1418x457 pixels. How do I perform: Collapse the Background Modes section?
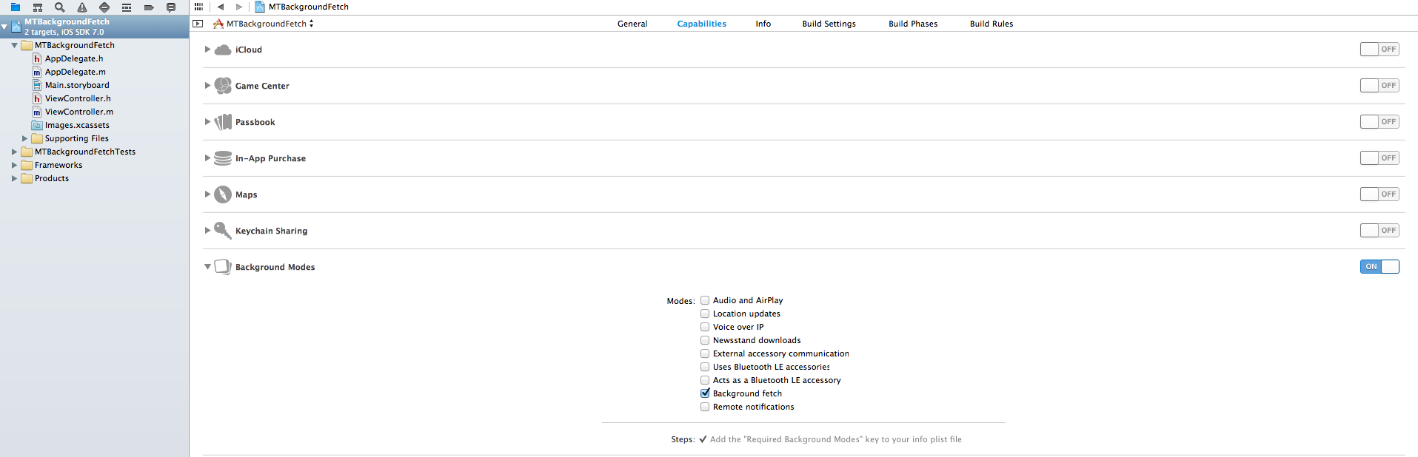pos(207,267)
